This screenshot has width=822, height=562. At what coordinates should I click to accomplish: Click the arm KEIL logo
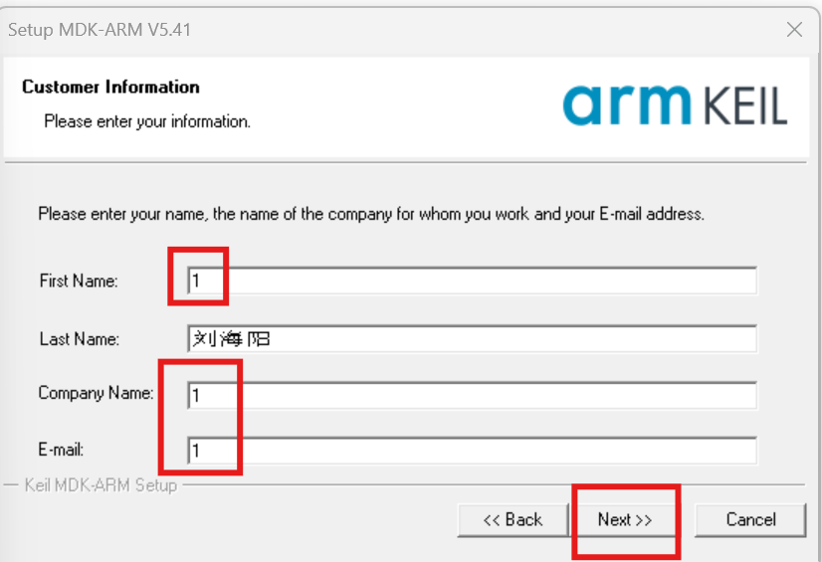tap(675, 105)
